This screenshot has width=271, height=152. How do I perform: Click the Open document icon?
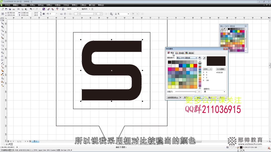coord(6,8)
